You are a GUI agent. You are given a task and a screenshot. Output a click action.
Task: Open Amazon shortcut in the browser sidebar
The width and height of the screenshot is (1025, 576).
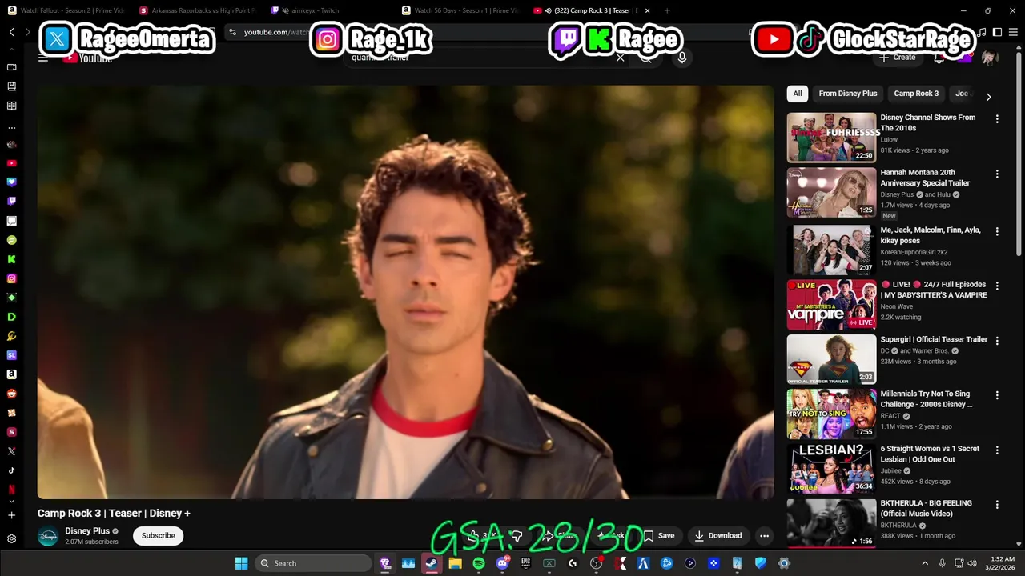click(x=11, y=374)
